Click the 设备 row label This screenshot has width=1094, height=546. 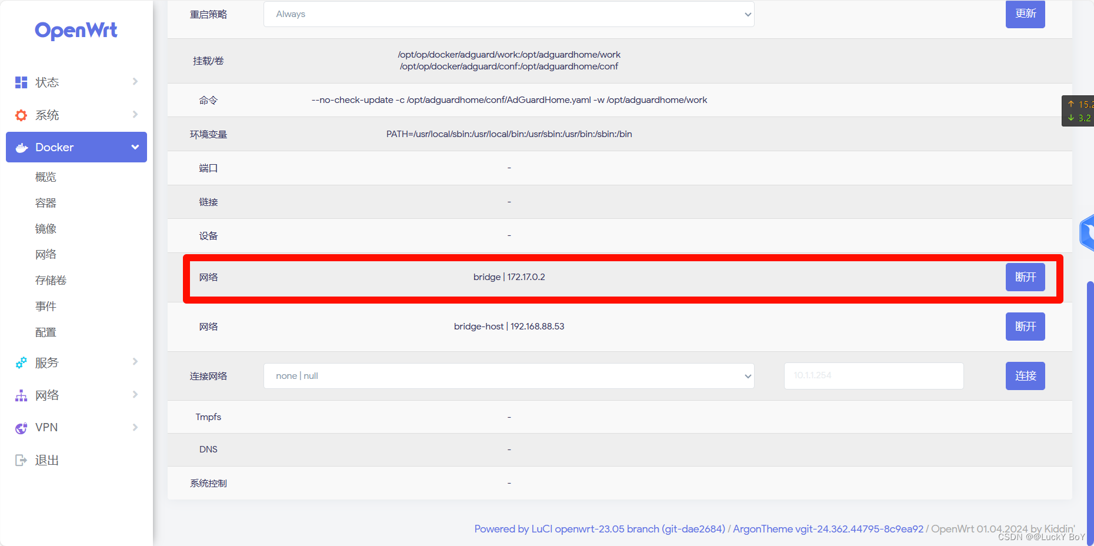208,236
